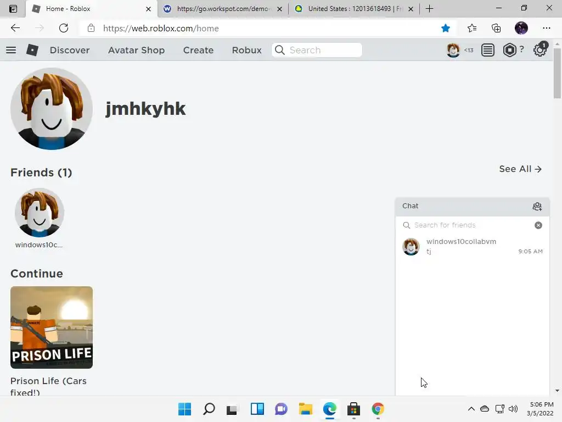Go to the Create page
The image size is (562, 422).
[198, 50]
